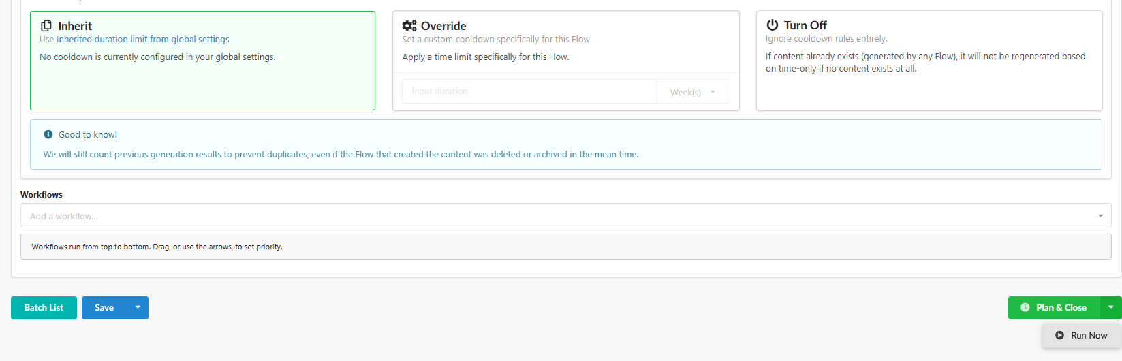Open the Add a workflow dropdown arrow
This screenshot has height=361, width=1122.
pyautogui.click(x=1100, y=216)
